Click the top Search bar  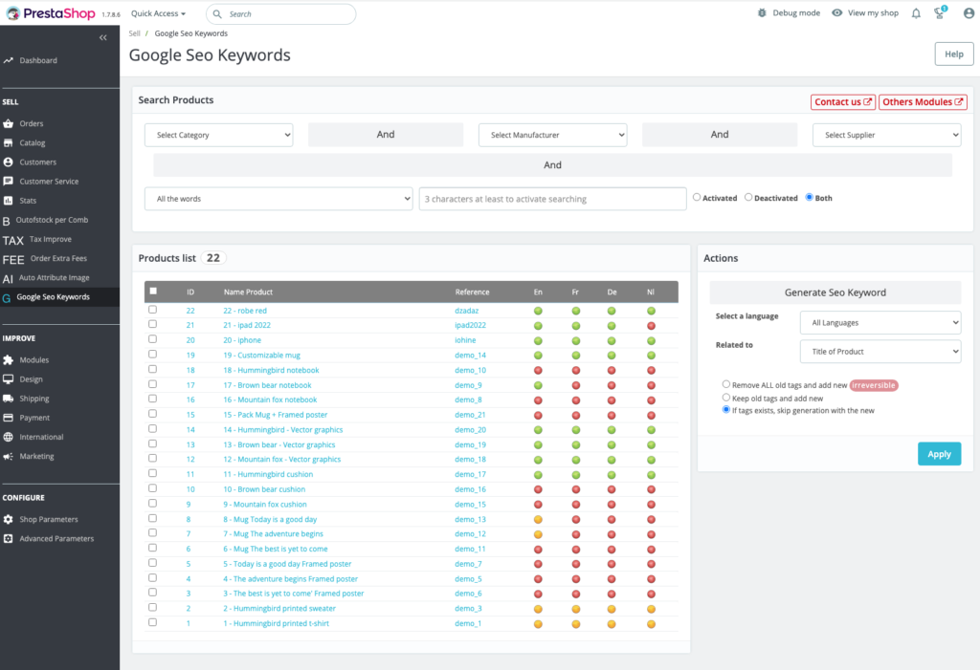281,13
